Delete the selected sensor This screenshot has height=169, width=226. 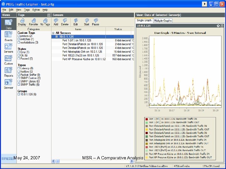click(x=65, y=22)
